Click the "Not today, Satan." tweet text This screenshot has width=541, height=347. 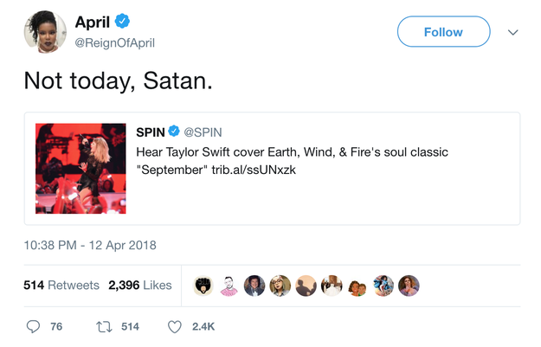118,80
